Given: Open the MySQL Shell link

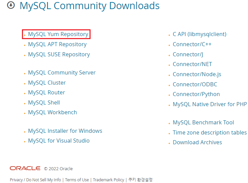Looking at the screenshot, I should click(44, 102).
